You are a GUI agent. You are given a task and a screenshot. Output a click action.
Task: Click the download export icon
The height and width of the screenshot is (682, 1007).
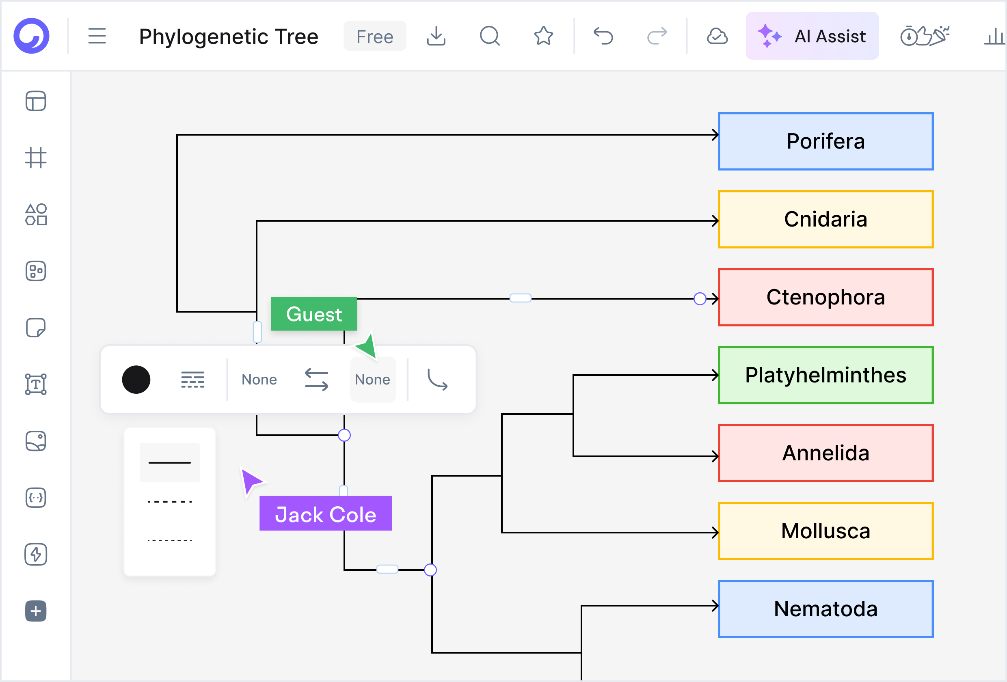click(436, 36)
